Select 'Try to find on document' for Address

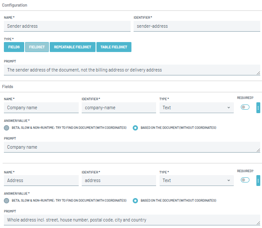coord(6,201)
